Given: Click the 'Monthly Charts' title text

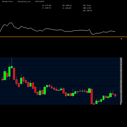Looking at the screenshot, I should [x=7, y=2].
